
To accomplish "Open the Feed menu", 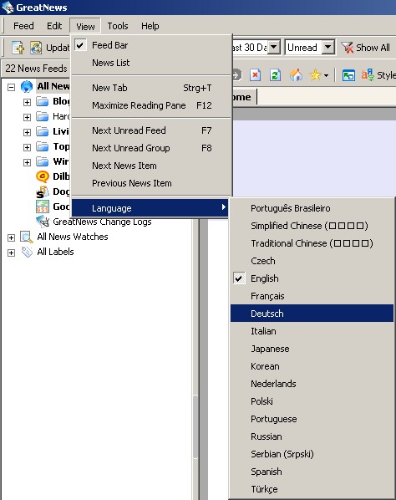I will pyautogui.click(x=23, y=26).
